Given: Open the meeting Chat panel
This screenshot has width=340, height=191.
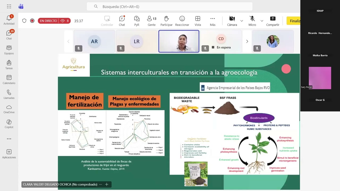Looking at the screenshot, I should tap(122, 21).
